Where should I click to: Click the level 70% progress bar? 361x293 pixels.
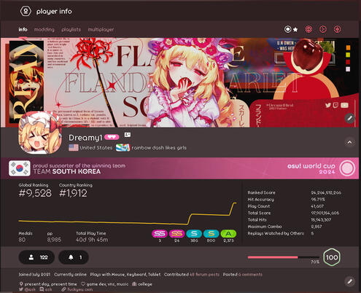(284, 257)
